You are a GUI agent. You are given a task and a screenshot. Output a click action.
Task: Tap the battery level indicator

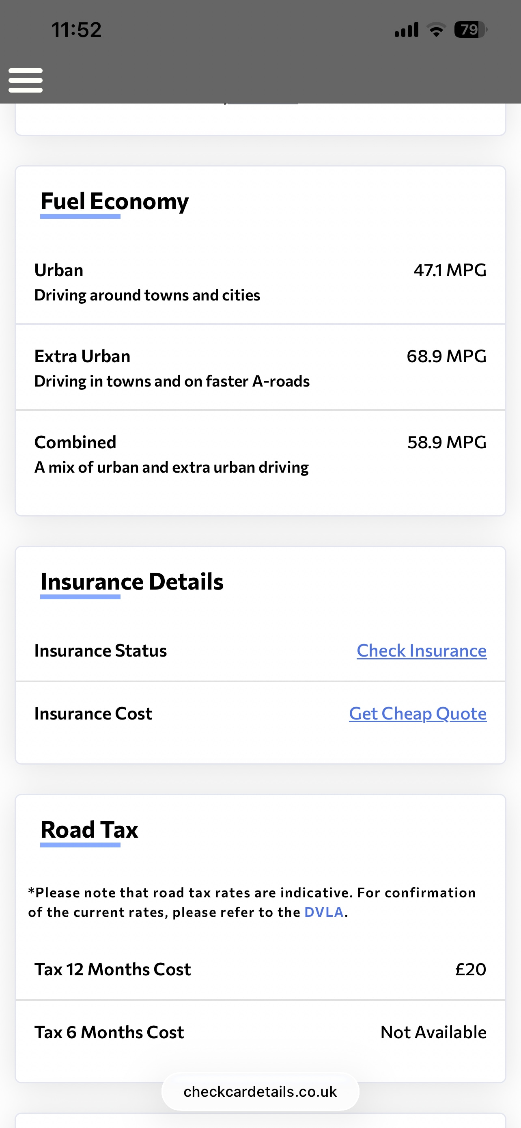470,30
